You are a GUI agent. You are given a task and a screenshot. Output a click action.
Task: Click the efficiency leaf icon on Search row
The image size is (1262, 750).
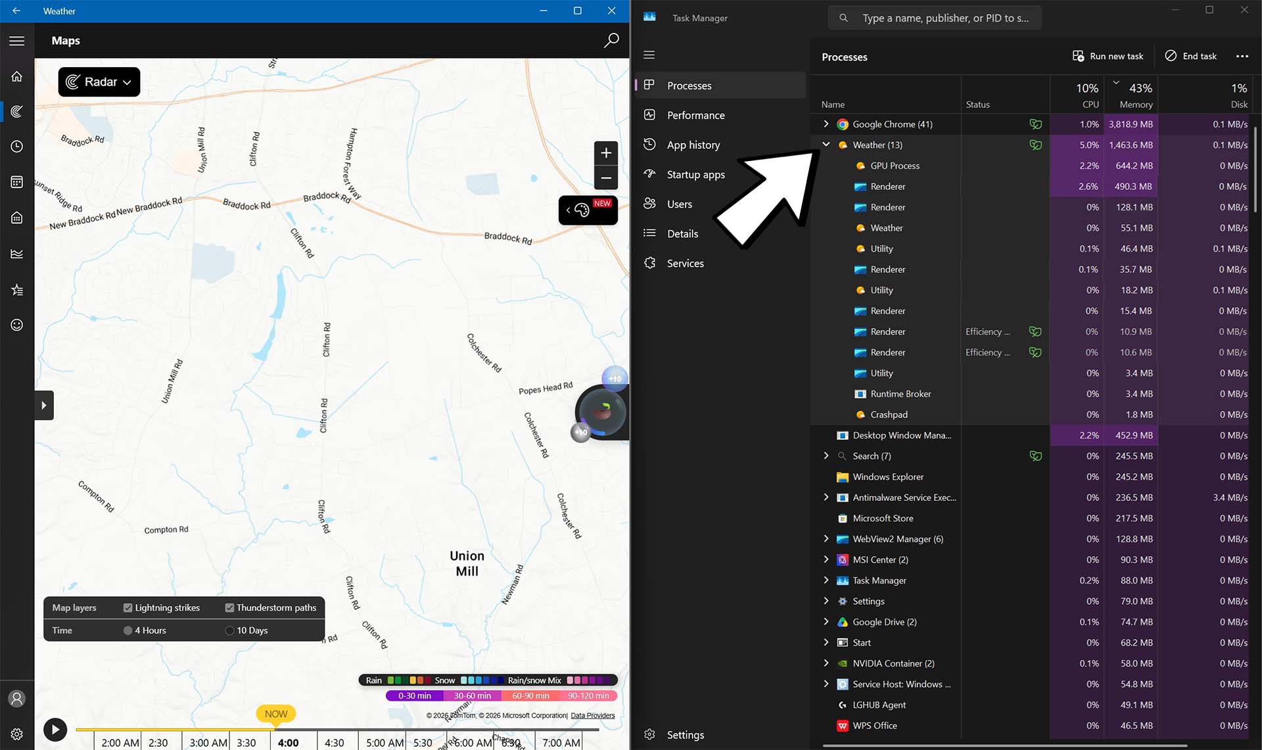pos(1035,456)
